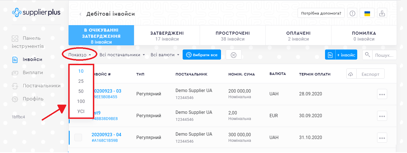Switch to the Прострочені tab

(x=232, y=36)
